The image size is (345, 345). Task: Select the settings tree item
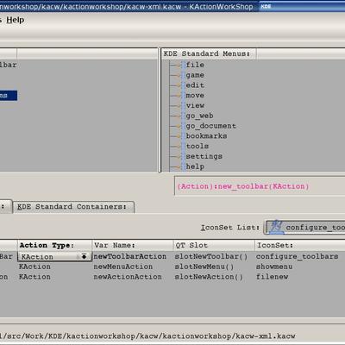(x=204, y=156)
